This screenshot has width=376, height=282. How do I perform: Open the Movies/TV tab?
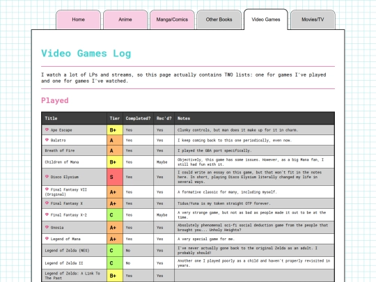pos(313,19)
